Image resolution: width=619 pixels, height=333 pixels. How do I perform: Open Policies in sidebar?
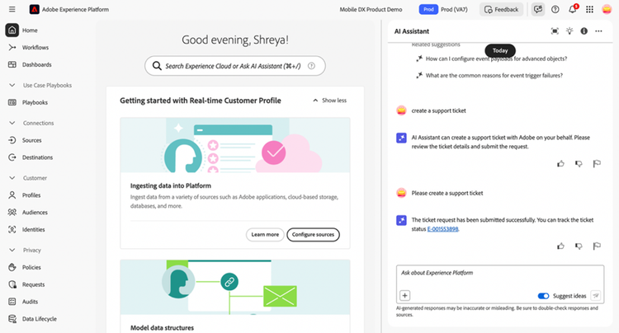coord(25,267)
